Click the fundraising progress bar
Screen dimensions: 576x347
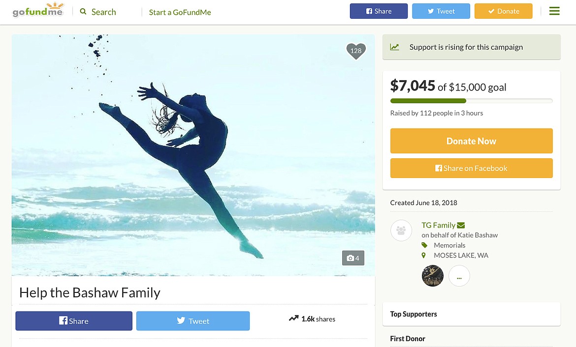471,101
